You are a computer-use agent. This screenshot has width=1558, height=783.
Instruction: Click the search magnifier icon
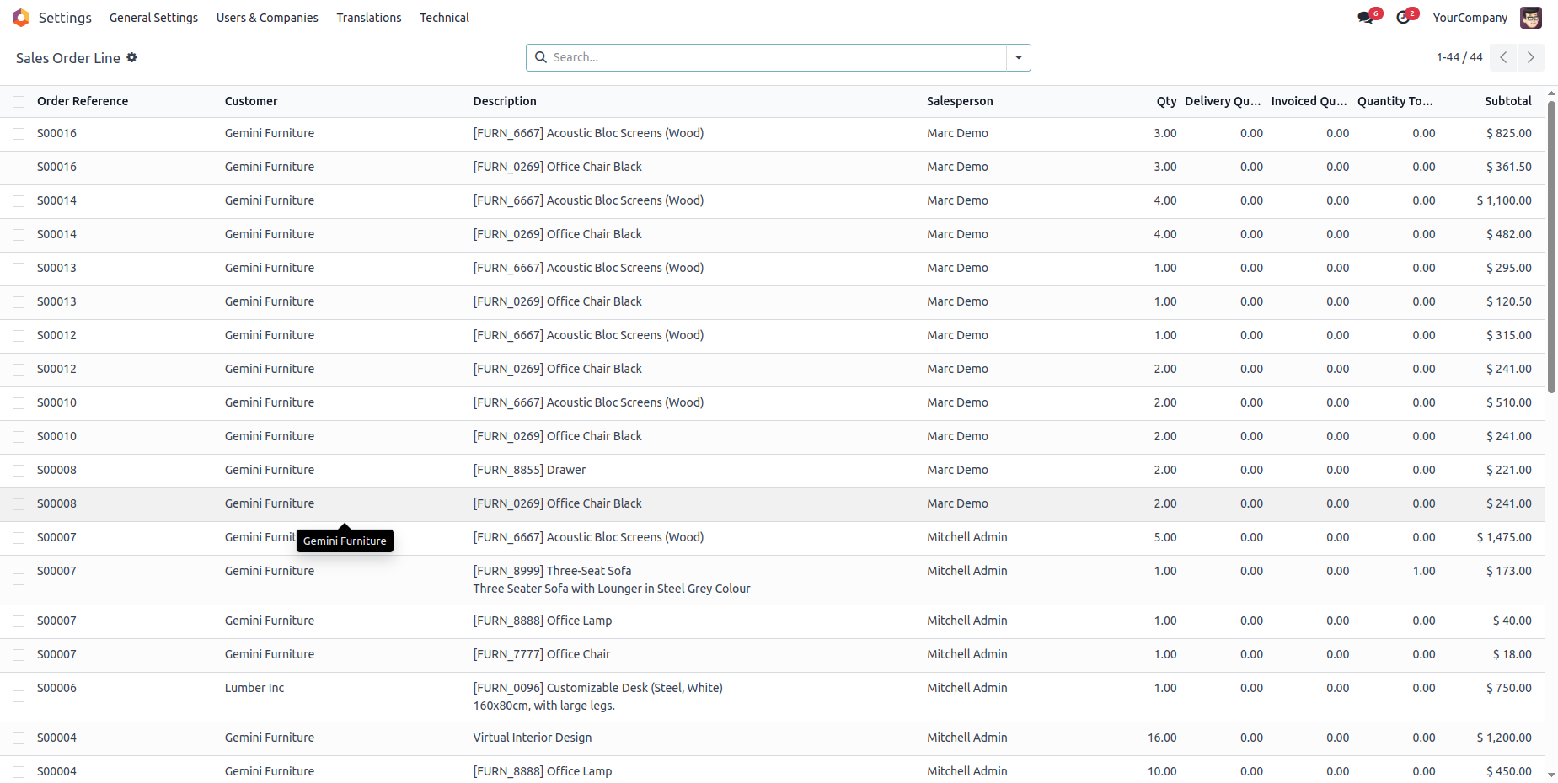tap(541, 57)
